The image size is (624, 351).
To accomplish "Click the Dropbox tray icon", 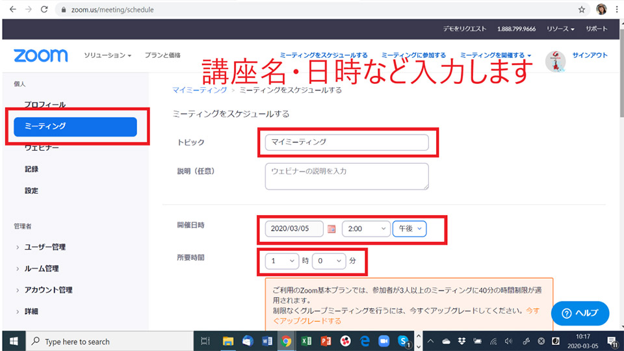I will point(461,341).
